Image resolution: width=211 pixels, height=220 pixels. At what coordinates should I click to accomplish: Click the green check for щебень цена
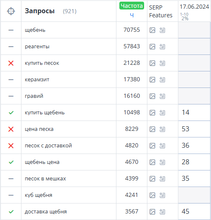11,162
